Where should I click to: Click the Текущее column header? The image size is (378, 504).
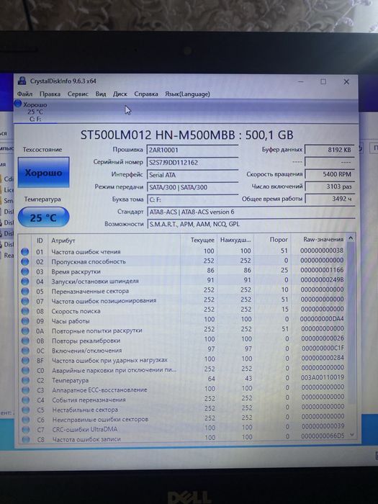(199, 240)
